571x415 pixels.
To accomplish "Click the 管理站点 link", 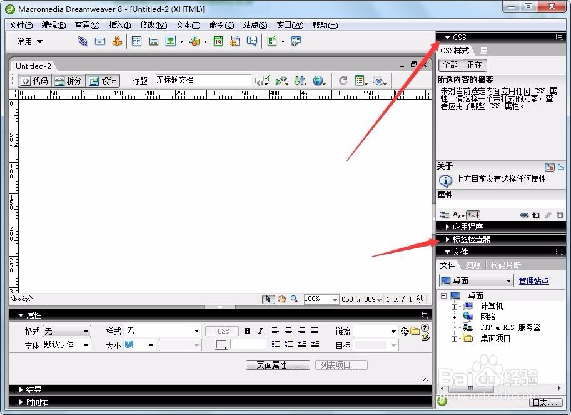I will pyautogui.click(x=533, y=281).
